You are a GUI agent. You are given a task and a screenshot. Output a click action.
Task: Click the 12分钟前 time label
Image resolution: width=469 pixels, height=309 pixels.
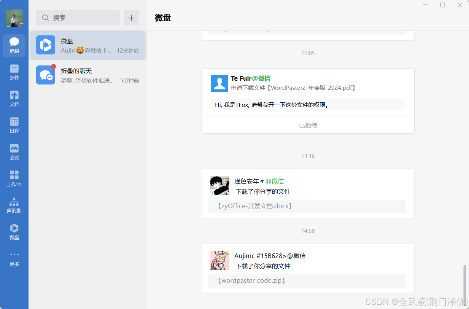click(x=128, y=50)
